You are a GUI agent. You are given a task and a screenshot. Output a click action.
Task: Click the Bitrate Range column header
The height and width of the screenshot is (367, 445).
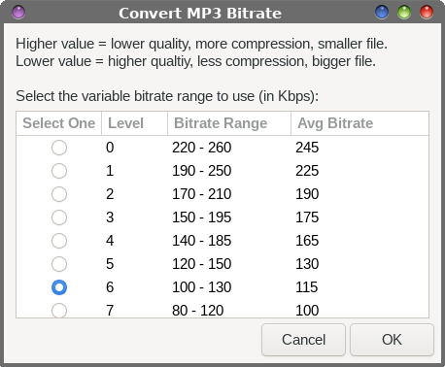pyautogui.click(x=229, y=123)
